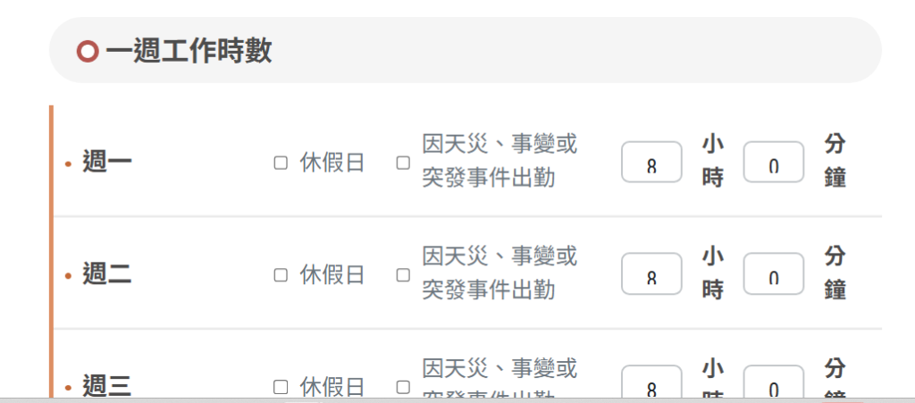The width and height of the screenshot is (915, 403).
Task: Click the 休假日 text label in 週二 row
Action: tap(332, 275)
